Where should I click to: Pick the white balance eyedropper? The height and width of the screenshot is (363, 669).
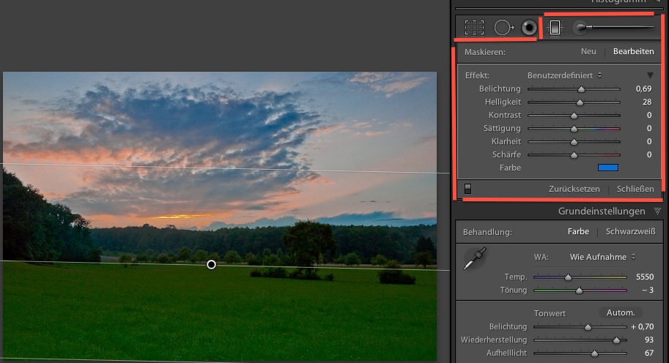475,259
